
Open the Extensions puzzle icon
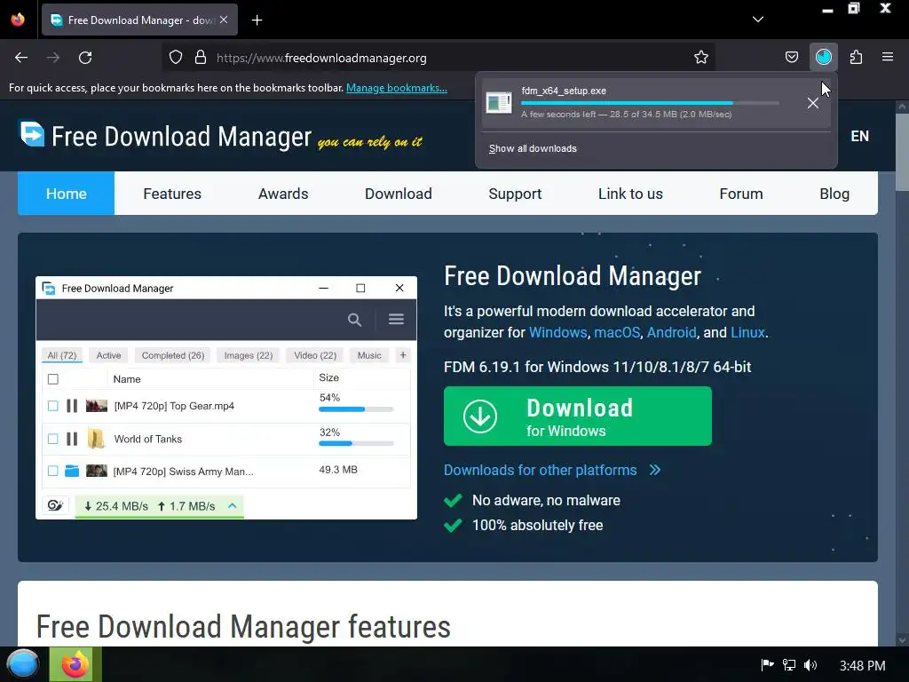[x=856, y=58]
